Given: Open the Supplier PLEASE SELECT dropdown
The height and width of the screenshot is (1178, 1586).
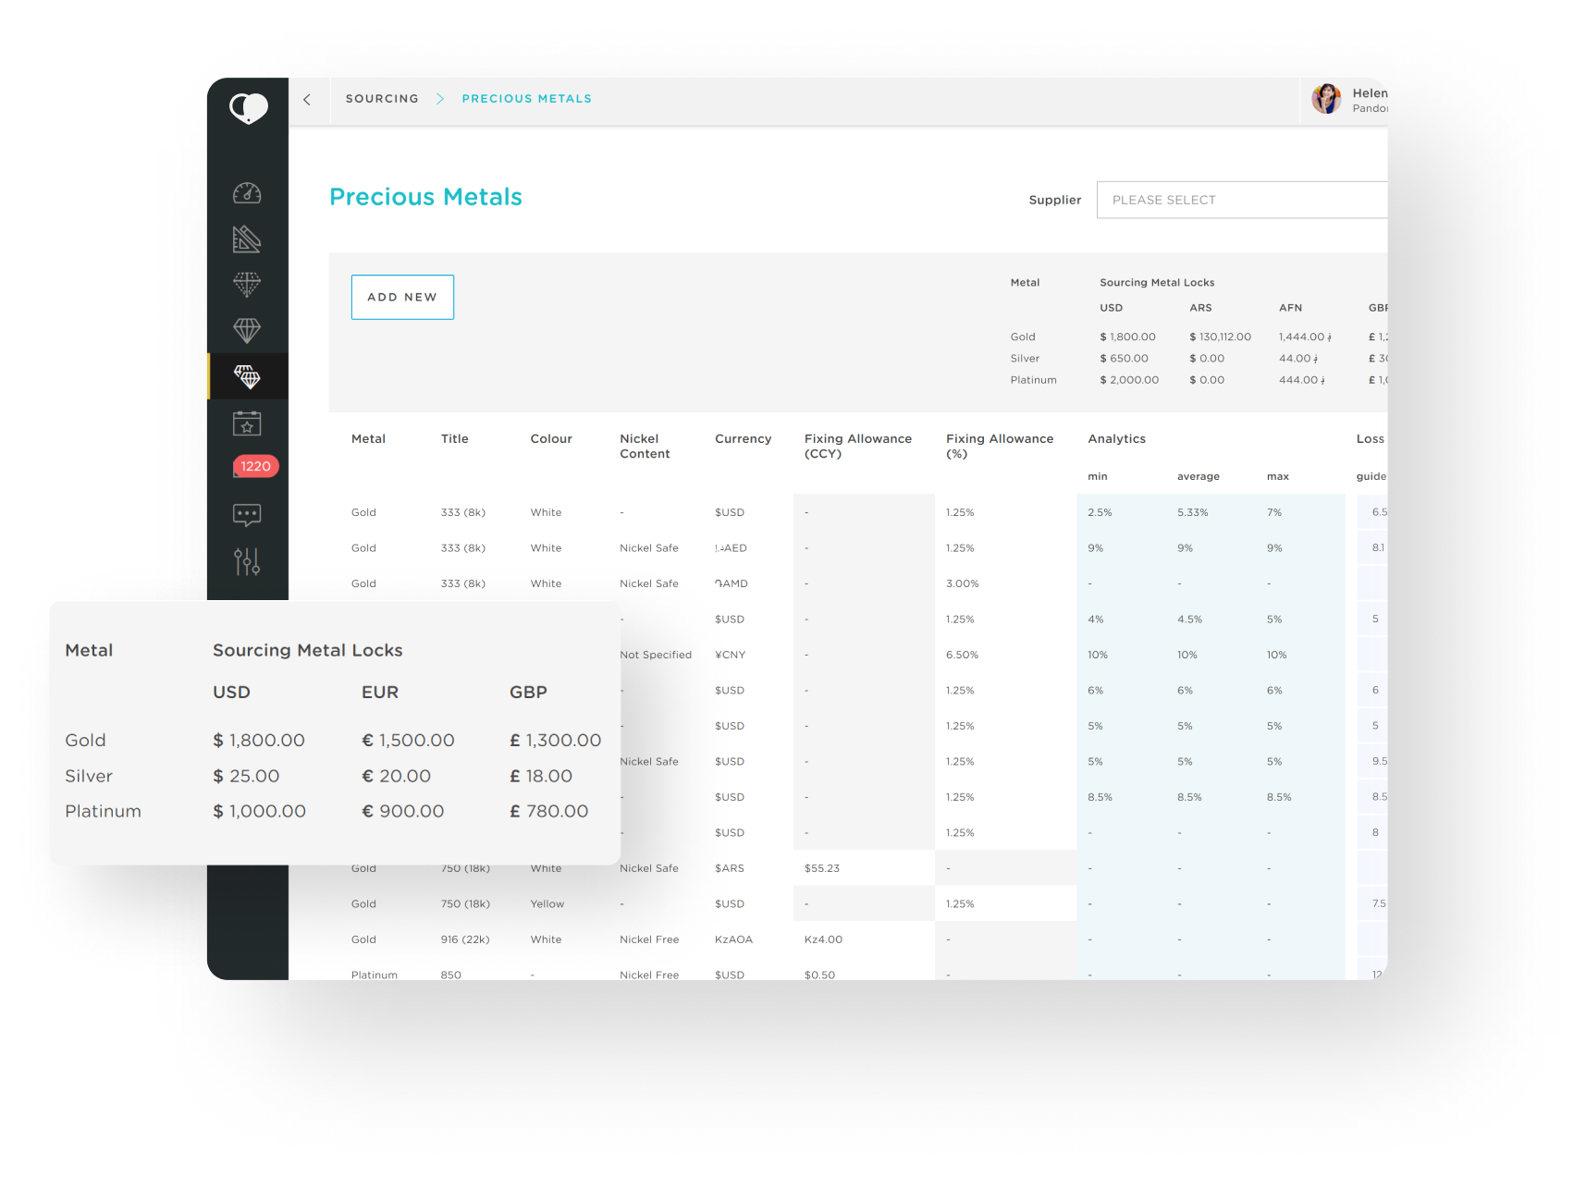Looking at the screenshot, I should [1241, 200].
